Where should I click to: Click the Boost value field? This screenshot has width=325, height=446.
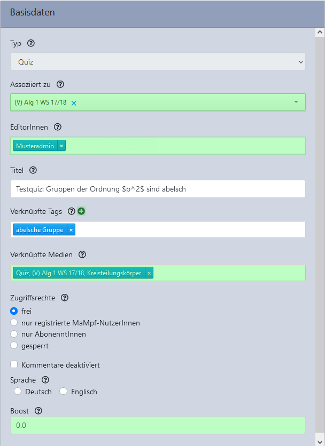(158, 426)
